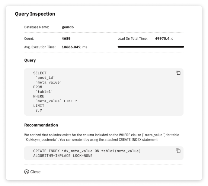
Task: Click inside the SELECT query code block
Action: [x=104, y=92]
